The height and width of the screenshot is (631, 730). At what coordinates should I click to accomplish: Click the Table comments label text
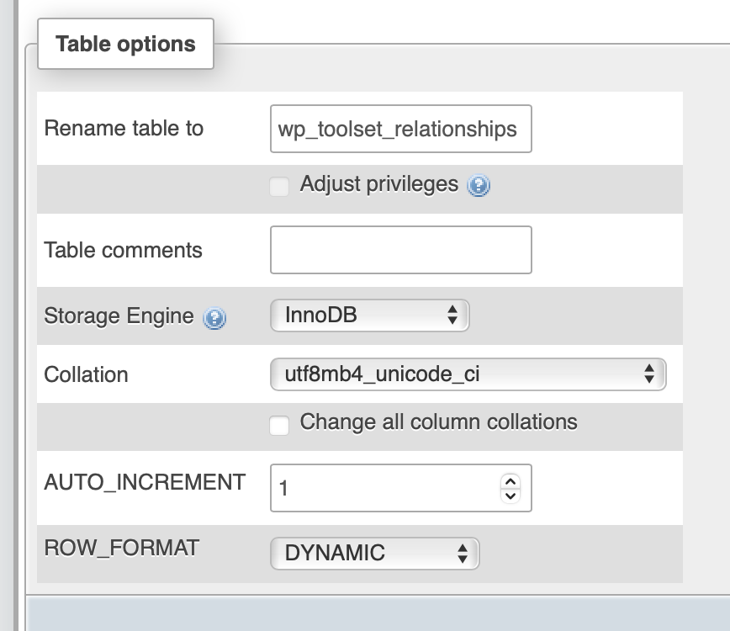coord(123,250)
